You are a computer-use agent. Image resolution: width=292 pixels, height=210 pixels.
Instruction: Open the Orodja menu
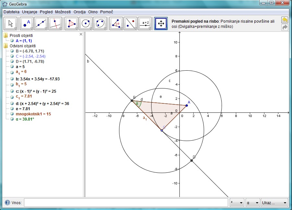(x=79, y=12)
